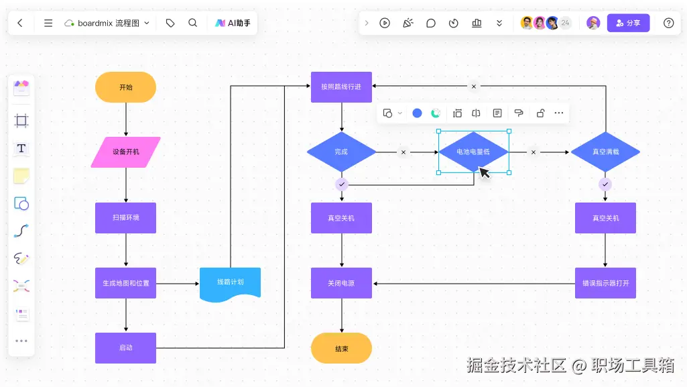Click the align icon in floating toolbar
The width and height of the screenshot is (687, 387).
pyautogui.click(x=457, y=113)
